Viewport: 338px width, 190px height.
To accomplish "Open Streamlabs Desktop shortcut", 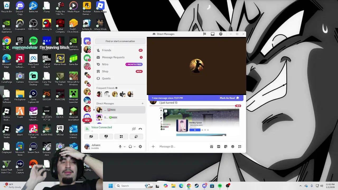I will [33, 79].
